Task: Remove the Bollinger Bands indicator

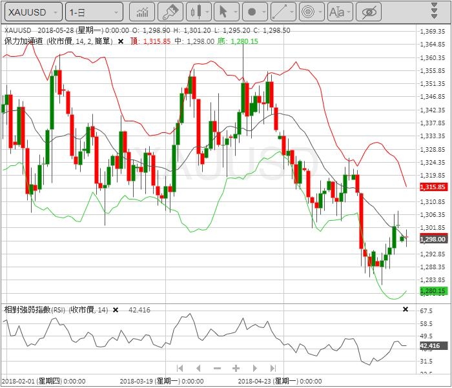Action: click(x=121, y=41)
